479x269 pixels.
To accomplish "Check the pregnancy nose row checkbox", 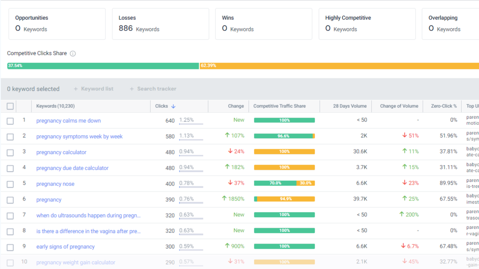I will point(10,184).
